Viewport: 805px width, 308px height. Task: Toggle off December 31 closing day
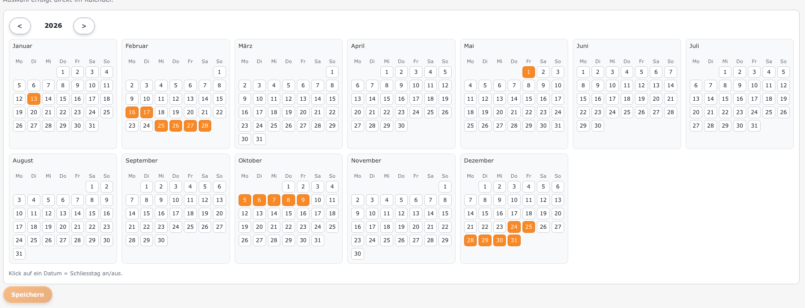[x=514, y=240]
